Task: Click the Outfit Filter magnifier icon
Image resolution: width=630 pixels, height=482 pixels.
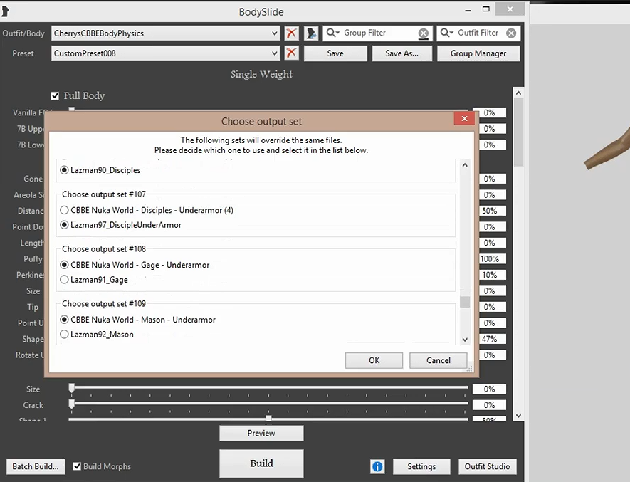Action: pos(447,33)
